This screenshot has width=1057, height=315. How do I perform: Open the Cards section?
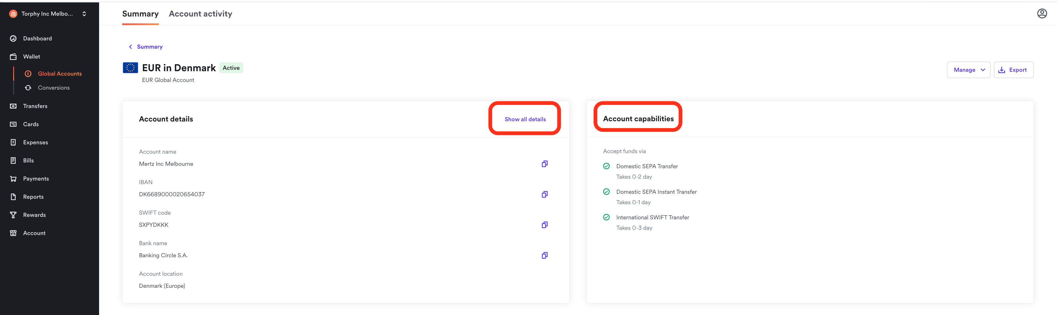tap(30, 124)
